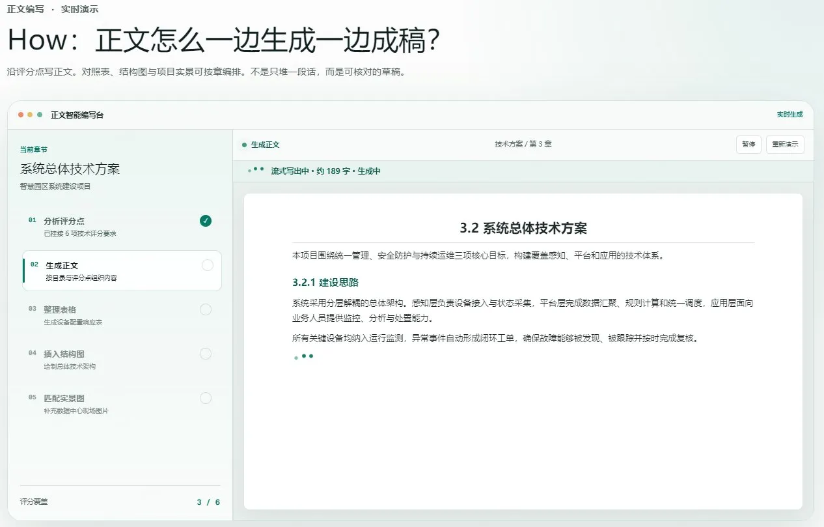Click the 智慧园区系统建设项目 subtitle
Image resolution: width=824 pixels, height=527 pixels.
click(55, 186)
